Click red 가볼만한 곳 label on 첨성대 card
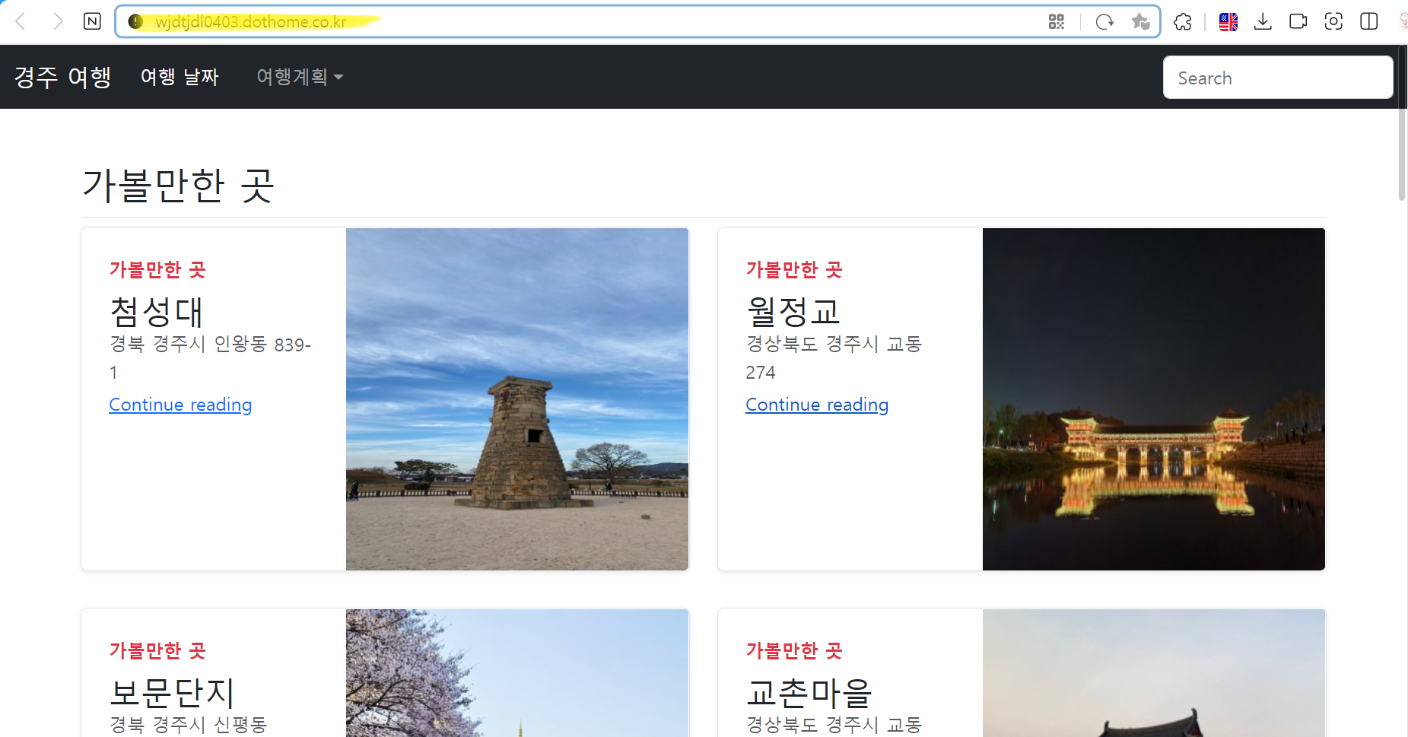Screen dimensions: 1408x737 [157, 269]
